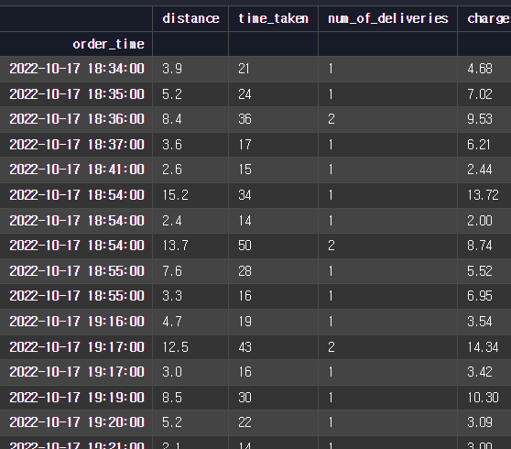Select the 2022-10-17 19:16:00 row label
511x449 pixels.
click(x=76, y=322)
